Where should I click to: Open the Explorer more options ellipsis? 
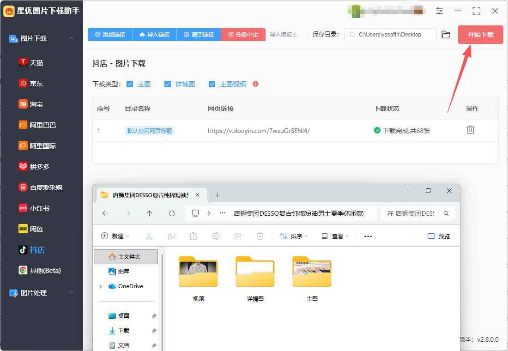[x=368, y=236]
